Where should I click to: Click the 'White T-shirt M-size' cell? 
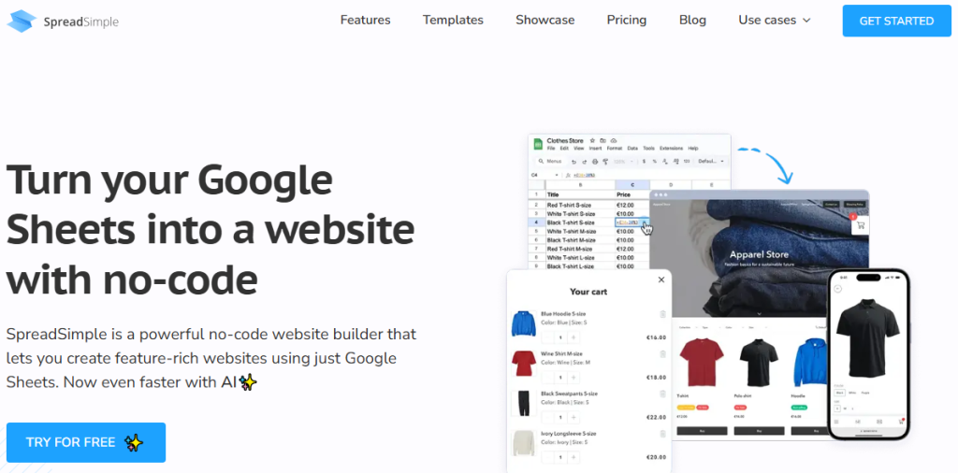(x=580, y=232)
